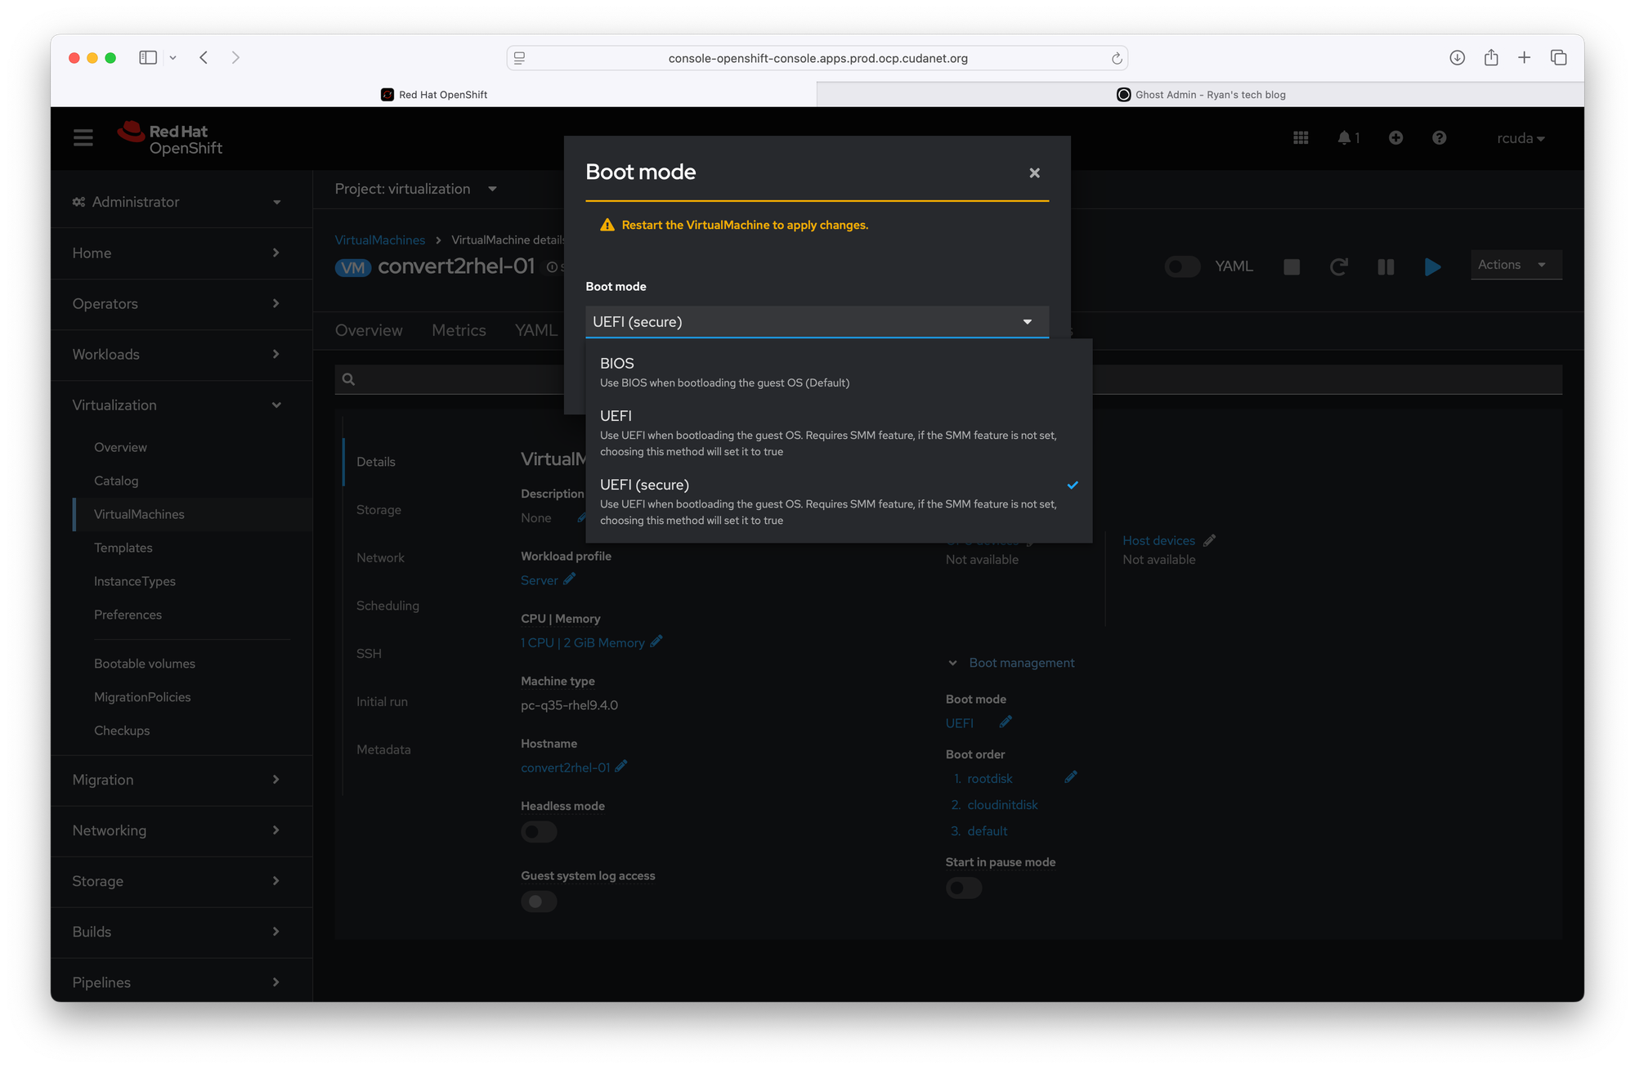Edit boot order pencil icon
1635x1069 pixels.
coord(1071,777)
